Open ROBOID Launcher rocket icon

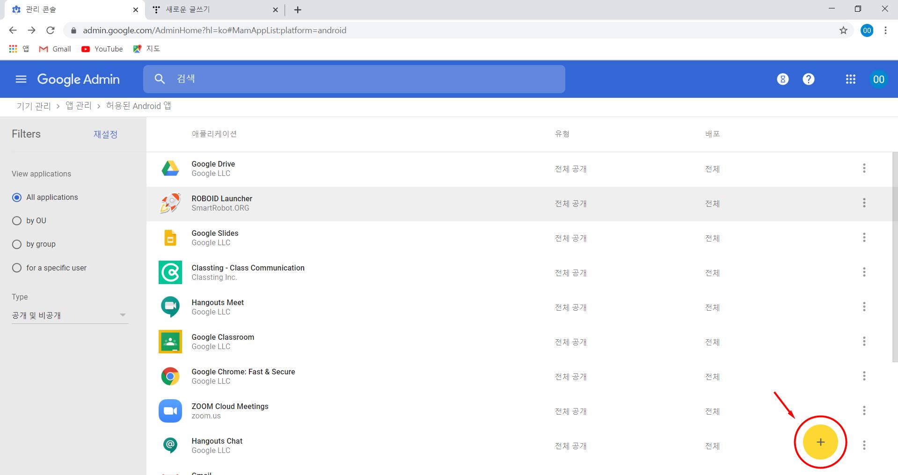tap(170, 203)
